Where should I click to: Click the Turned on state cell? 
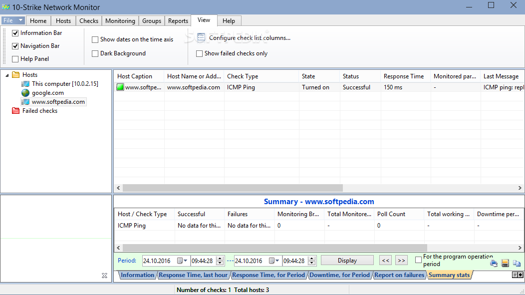pyautogui.click(x=319, y=87)
